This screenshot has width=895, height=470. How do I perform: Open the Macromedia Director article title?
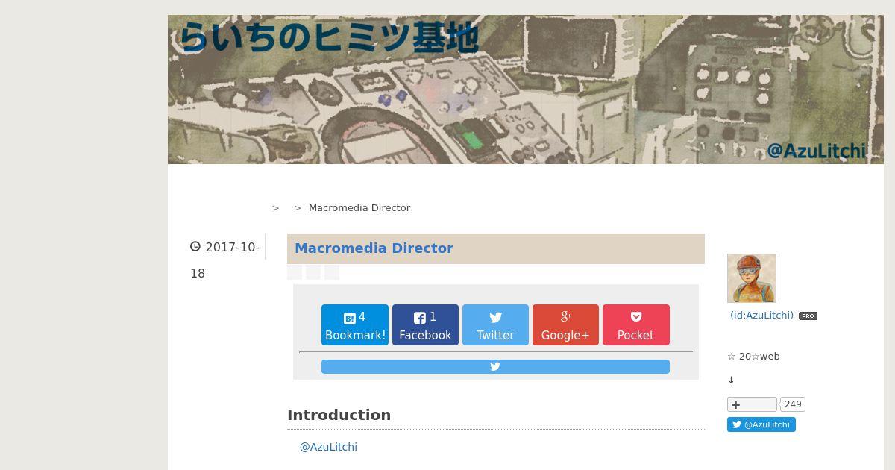[374, 248]
